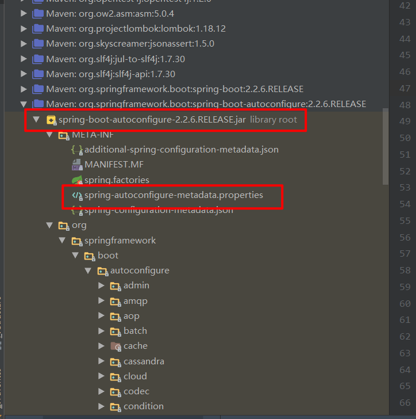This screenshot has width=416, height=419.
Task: Click the MANIFEST.MF file icon
Action: 77,165
